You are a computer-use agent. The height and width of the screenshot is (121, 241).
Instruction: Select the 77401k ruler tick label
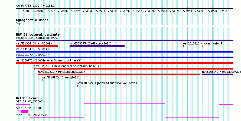pos(224,11)
